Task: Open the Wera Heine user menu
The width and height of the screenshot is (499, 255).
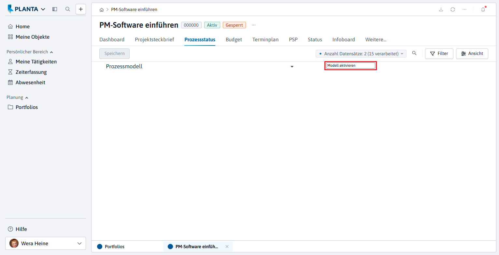Action: (x=46, y=243)
